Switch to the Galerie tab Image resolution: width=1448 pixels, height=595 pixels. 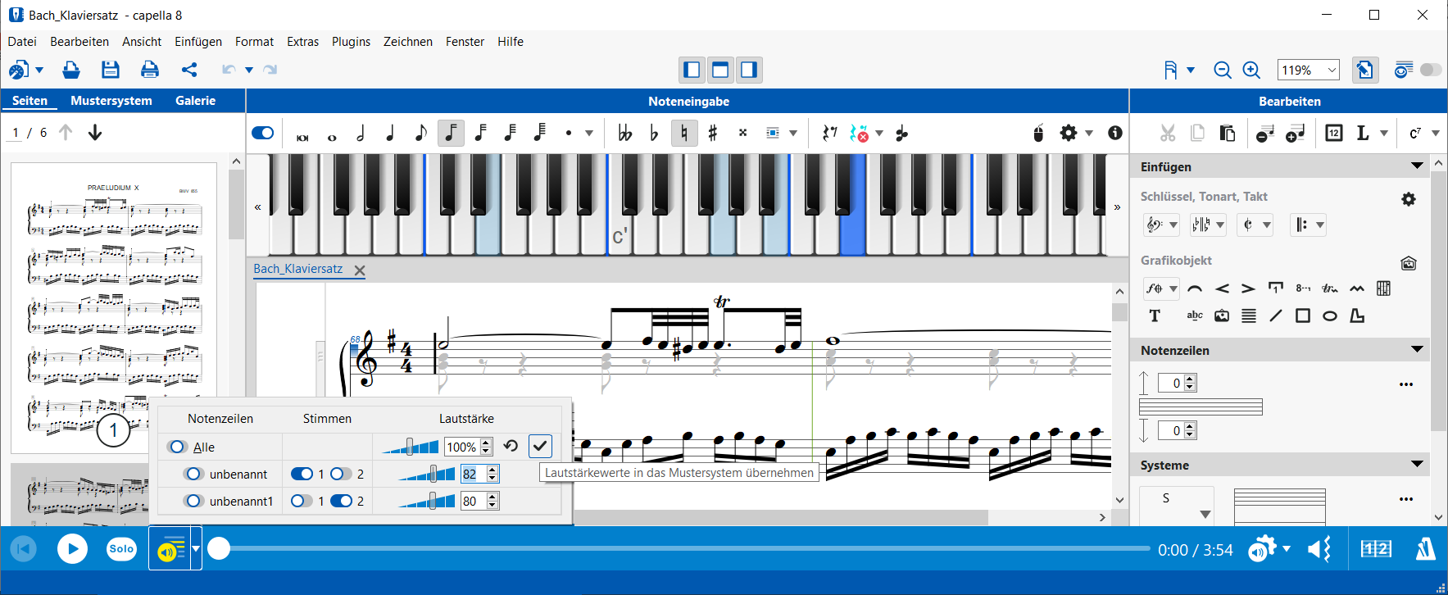coord(196,101)
